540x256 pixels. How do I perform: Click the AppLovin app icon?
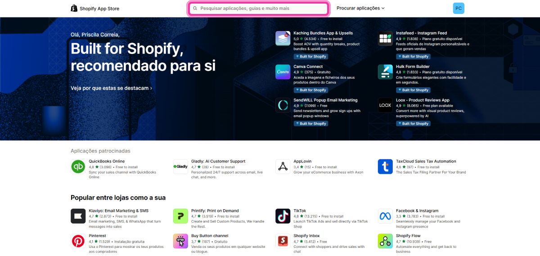coord(283,166)
